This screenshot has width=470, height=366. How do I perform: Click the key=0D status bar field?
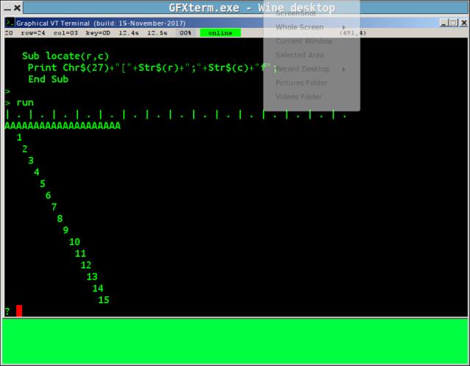coord(98,33)
